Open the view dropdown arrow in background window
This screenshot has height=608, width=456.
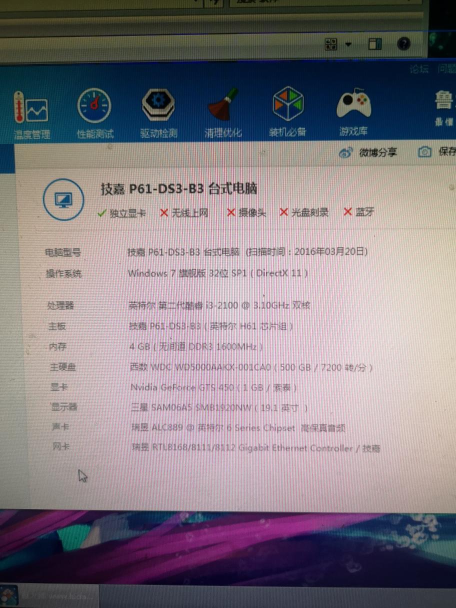click(348, 44)
